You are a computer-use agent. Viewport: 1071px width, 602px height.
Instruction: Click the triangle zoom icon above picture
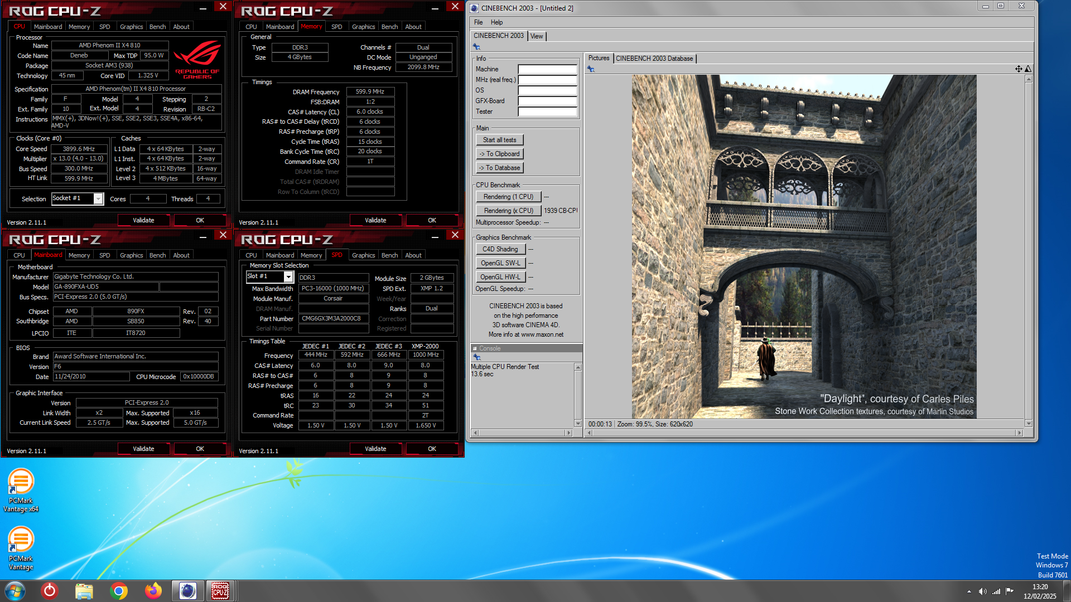pyautogui.click(x=1028, y=69)
